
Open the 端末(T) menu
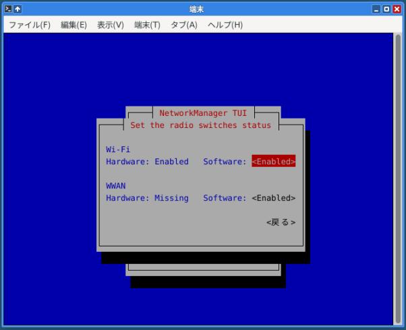click(x=147, y=25)
